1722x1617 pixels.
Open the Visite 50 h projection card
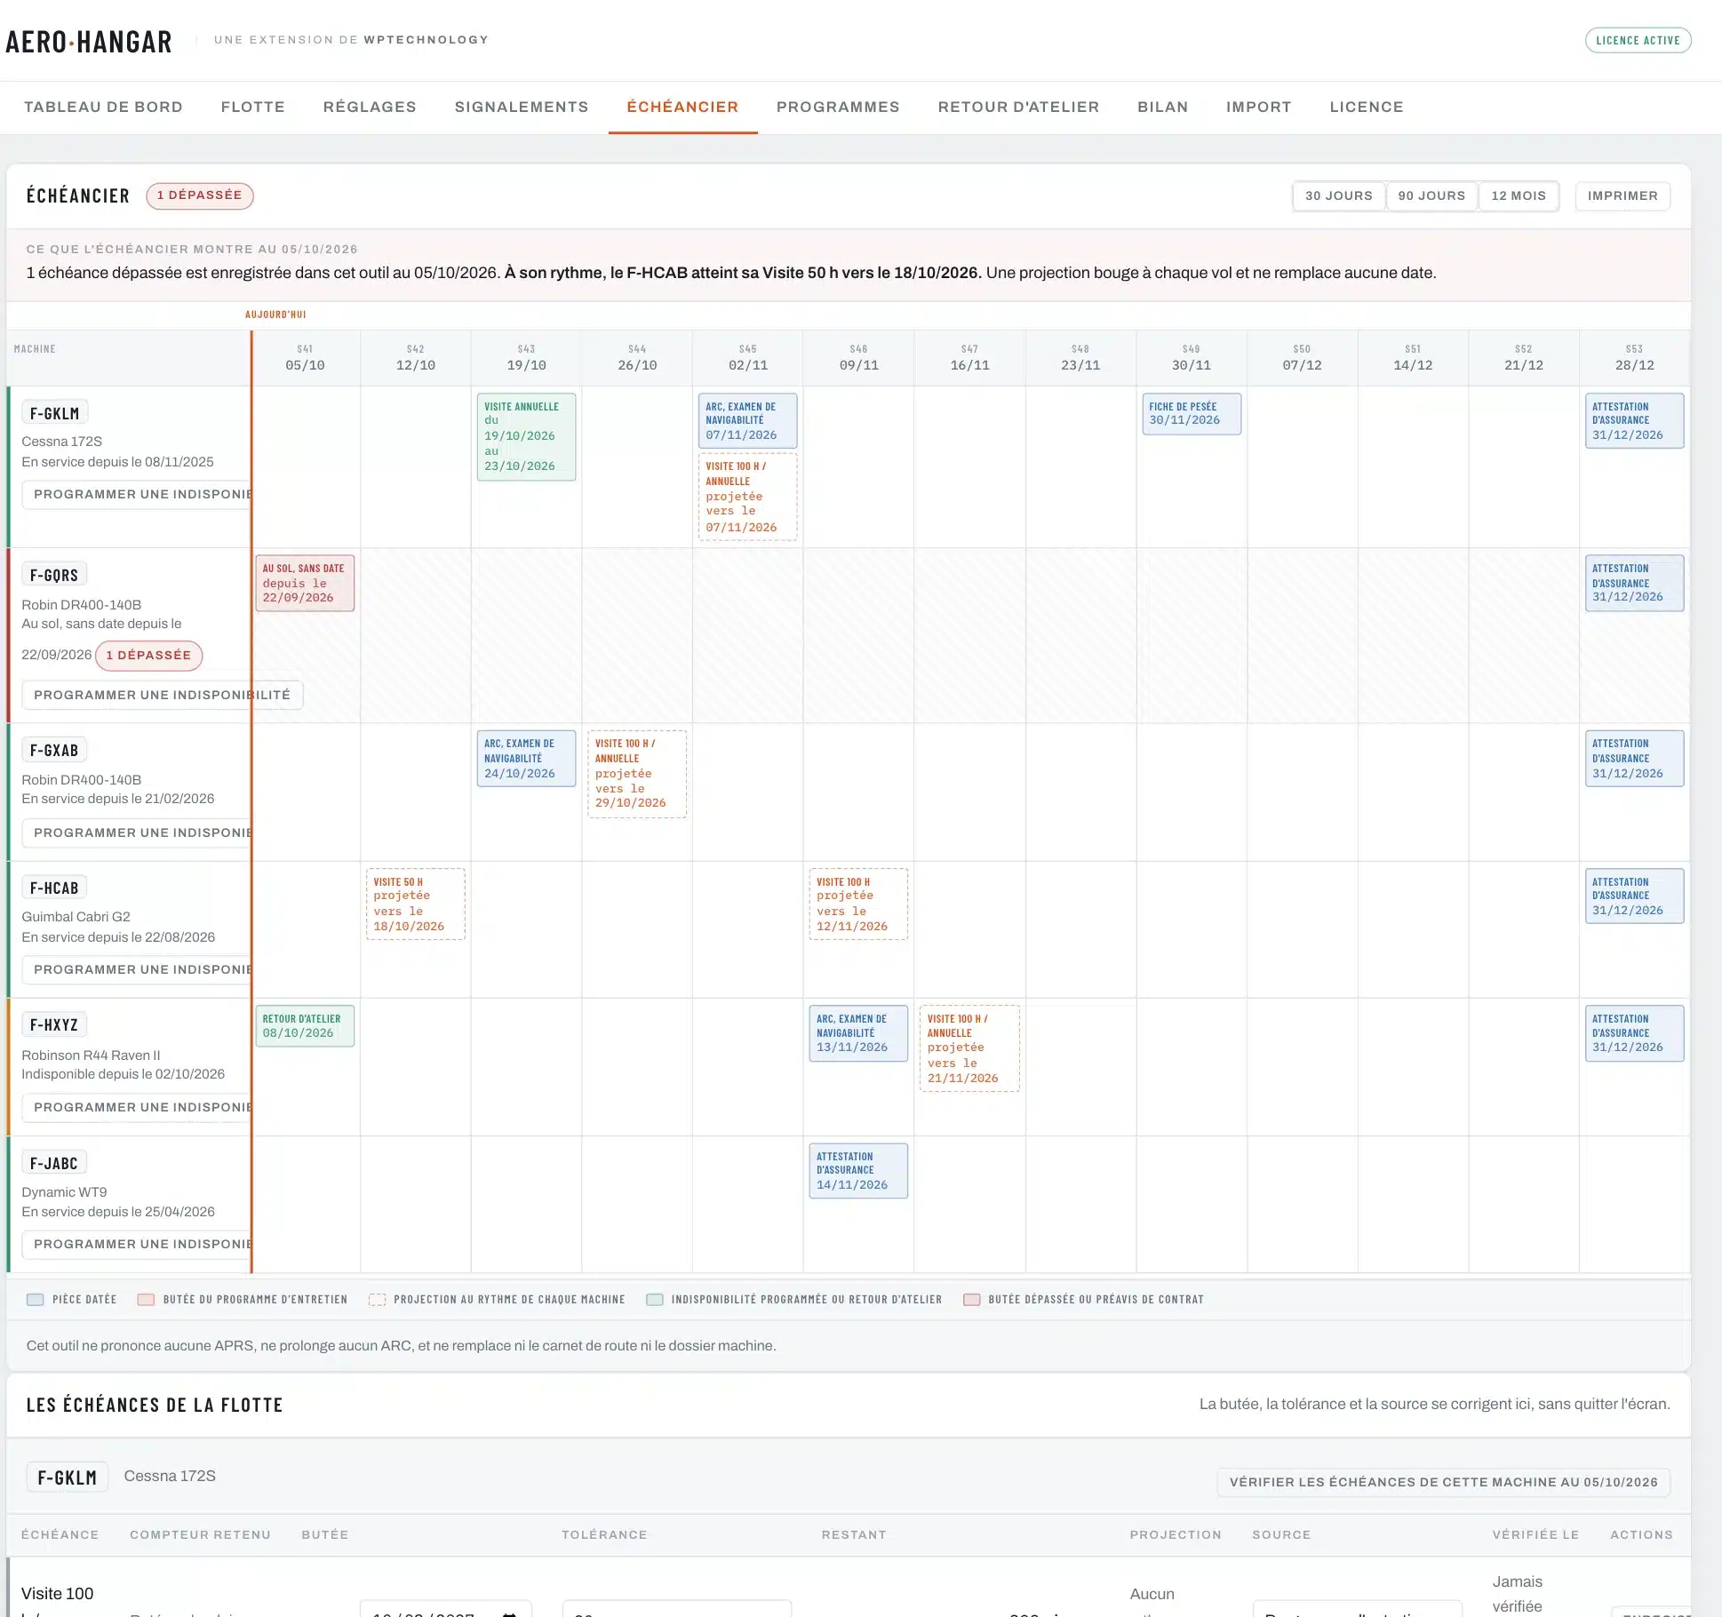pos(416,904)
